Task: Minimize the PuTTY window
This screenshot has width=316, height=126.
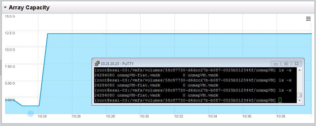Action: pos(276,63)
